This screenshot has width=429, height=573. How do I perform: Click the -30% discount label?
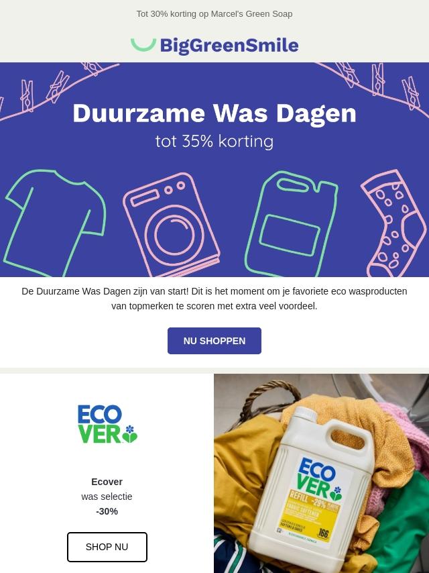[x=107, y=511]
